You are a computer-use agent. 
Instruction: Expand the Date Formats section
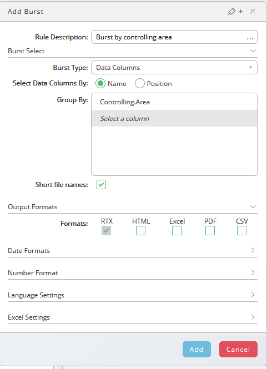tap(133, 251)
